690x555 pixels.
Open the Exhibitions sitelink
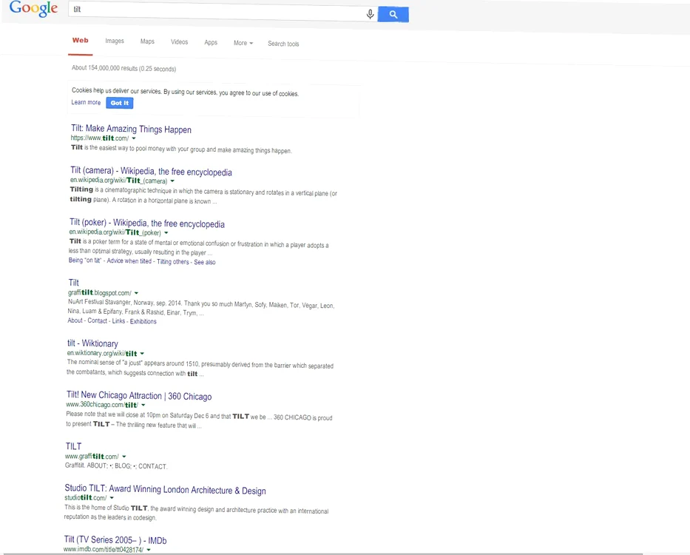tap(143, 322)
